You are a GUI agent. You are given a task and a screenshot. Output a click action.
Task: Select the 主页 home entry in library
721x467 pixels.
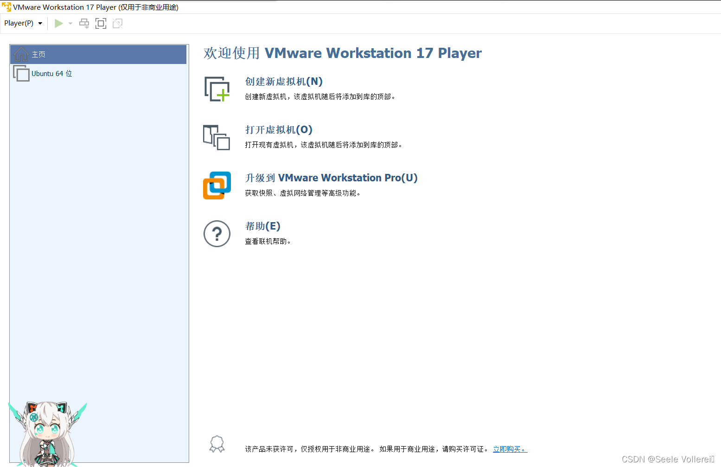[x=98, y=54]
